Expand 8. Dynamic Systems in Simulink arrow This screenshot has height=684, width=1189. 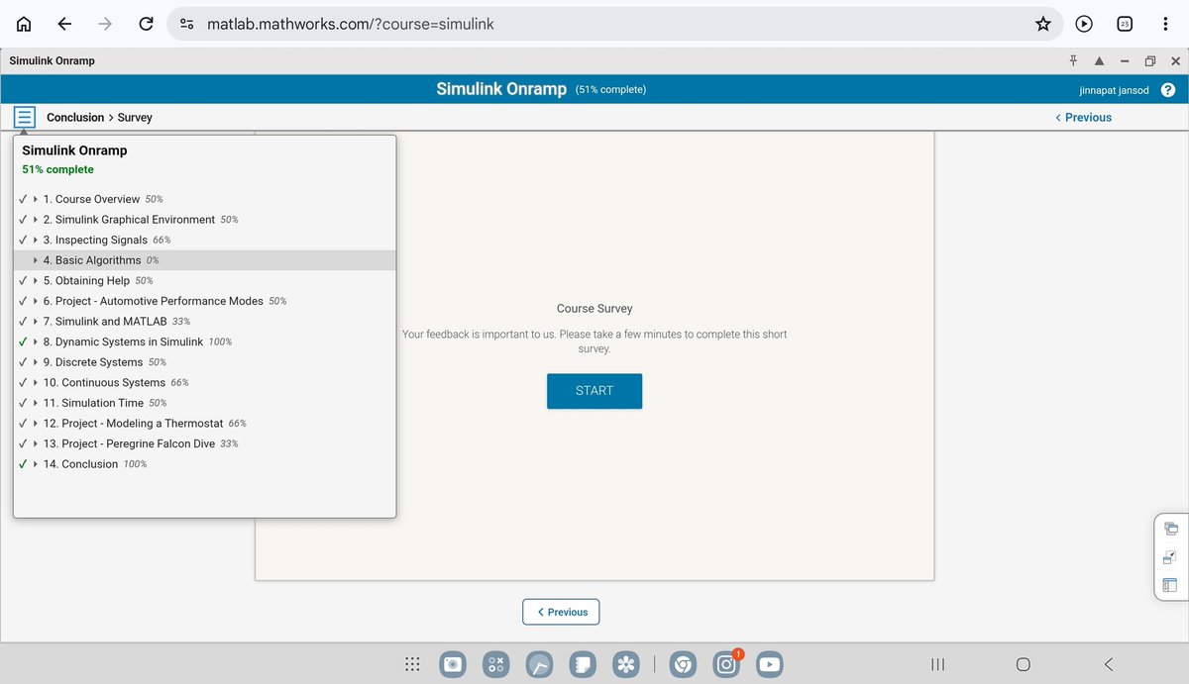(36, 342)
